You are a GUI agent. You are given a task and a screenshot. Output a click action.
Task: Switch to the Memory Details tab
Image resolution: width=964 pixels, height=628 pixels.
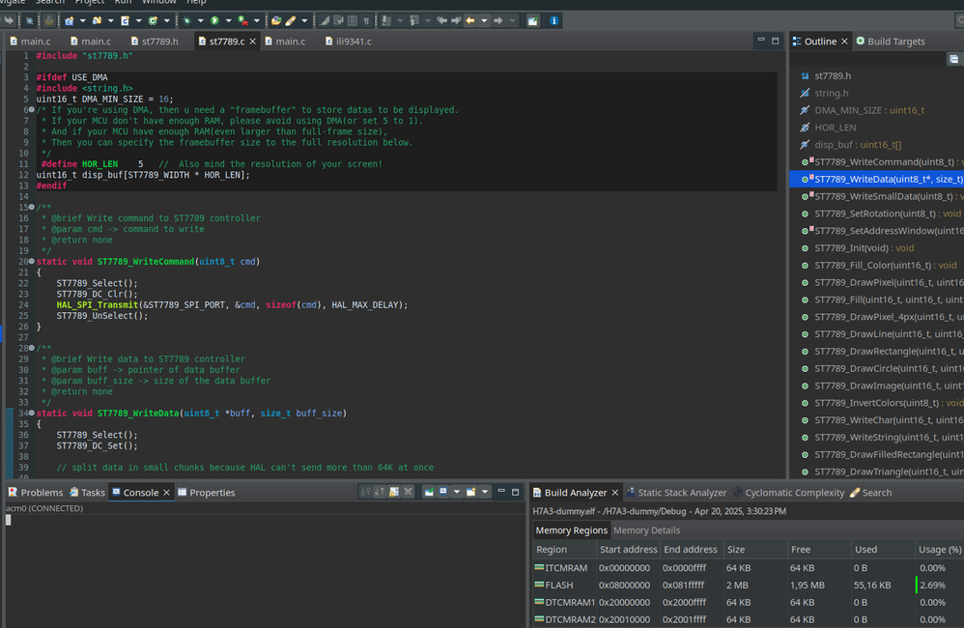(x=646, y=530)
